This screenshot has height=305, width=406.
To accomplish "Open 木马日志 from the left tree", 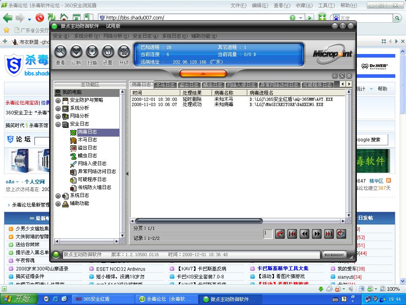I will click(87, 140).
